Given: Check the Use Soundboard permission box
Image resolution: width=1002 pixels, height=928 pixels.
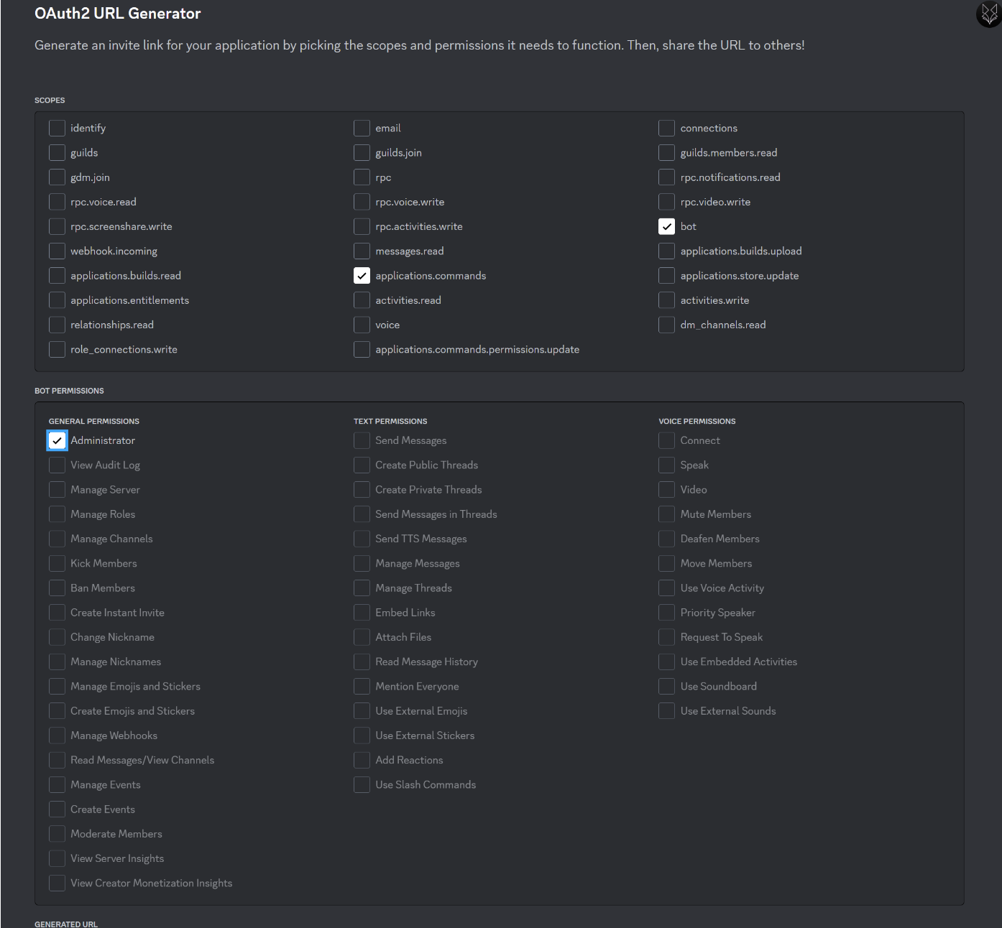Looking at the screenshot, I should [x=666, y=687].
